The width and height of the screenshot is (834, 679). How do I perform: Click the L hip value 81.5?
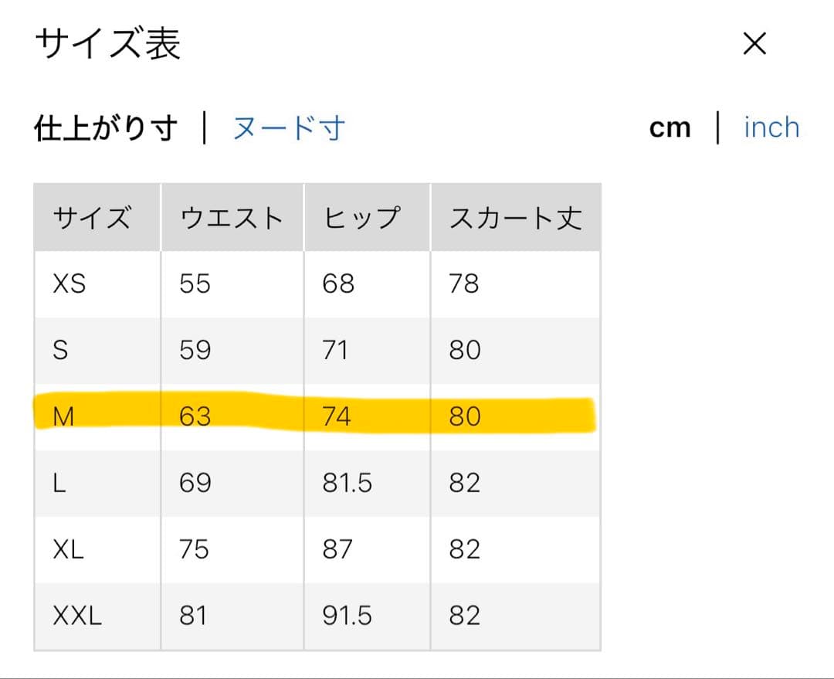(x=347, y=484)
